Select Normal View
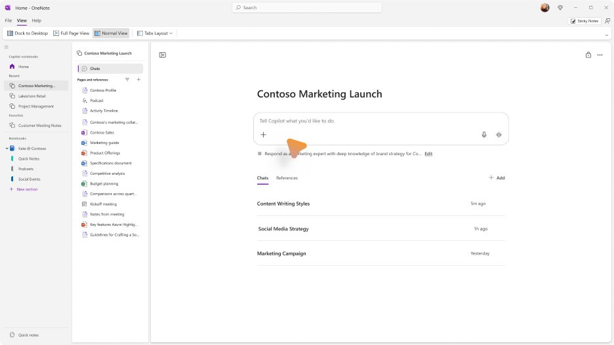The image size is (614, 345). (112, 33)
